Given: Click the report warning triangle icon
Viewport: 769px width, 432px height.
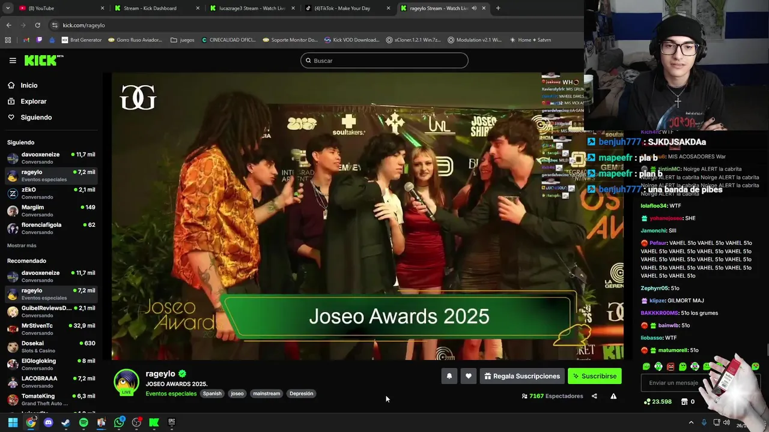Looking at the screenshot, I should coord(613,396).
